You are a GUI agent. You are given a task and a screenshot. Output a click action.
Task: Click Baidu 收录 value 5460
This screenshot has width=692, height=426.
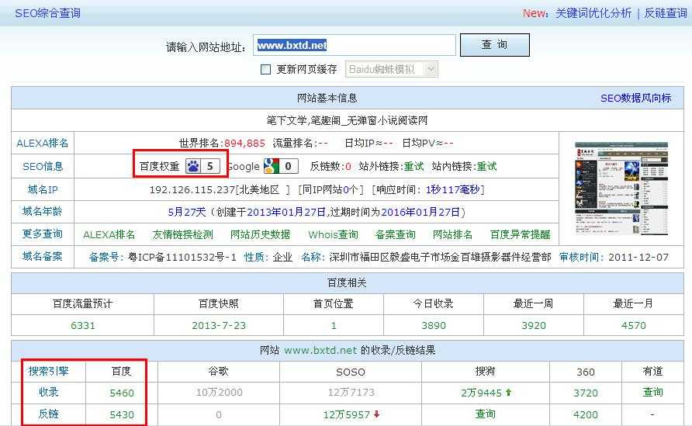click(x=122, y=393)
